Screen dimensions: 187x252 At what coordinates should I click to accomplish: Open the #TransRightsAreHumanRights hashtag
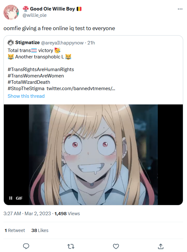[41, 70]
